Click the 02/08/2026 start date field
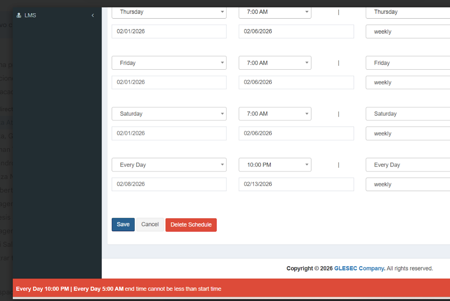The width and height of the screenshot is (450, 301). point(169,184)
